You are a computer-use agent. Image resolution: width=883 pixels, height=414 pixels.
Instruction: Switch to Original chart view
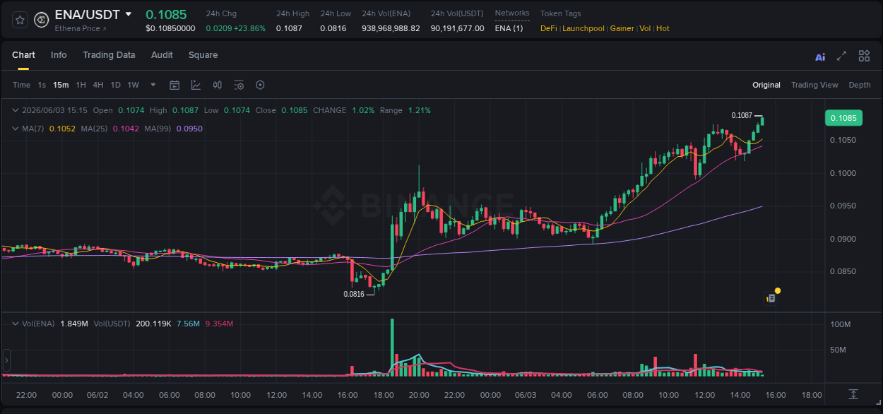[766, 85]
